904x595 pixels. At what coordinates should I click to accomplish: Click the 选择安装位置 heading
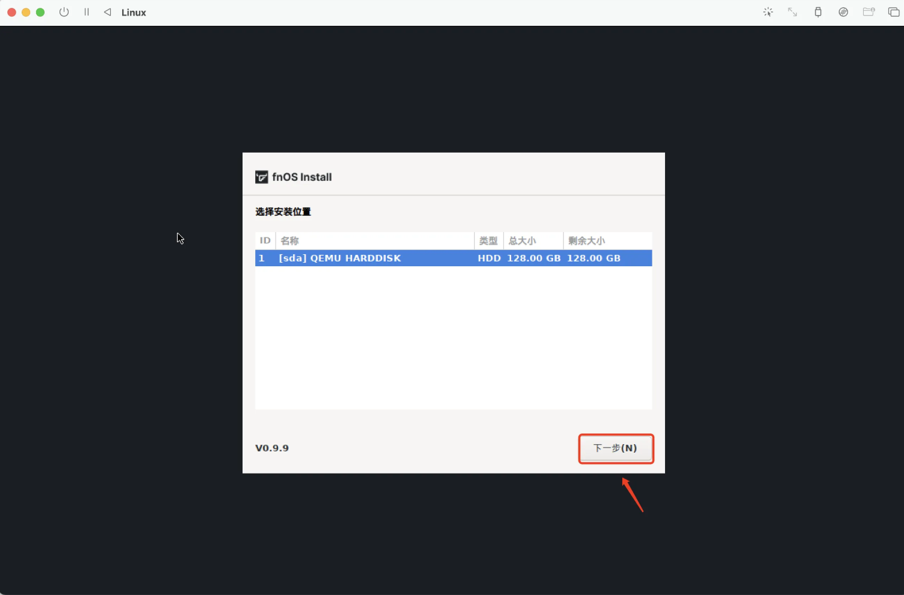coord(283,212)
